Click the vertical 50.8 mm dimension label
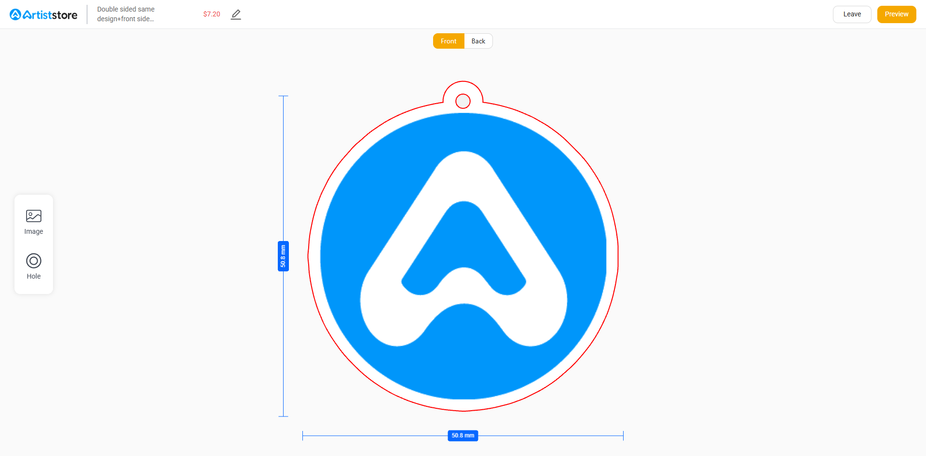This screenshot has width=926, height=456. click(x=283, y=256)
